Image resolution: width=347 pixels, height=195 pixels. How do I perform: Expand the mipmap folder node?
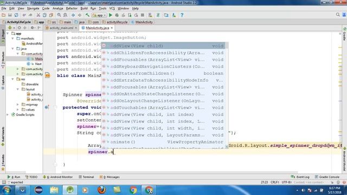(18, 105)
